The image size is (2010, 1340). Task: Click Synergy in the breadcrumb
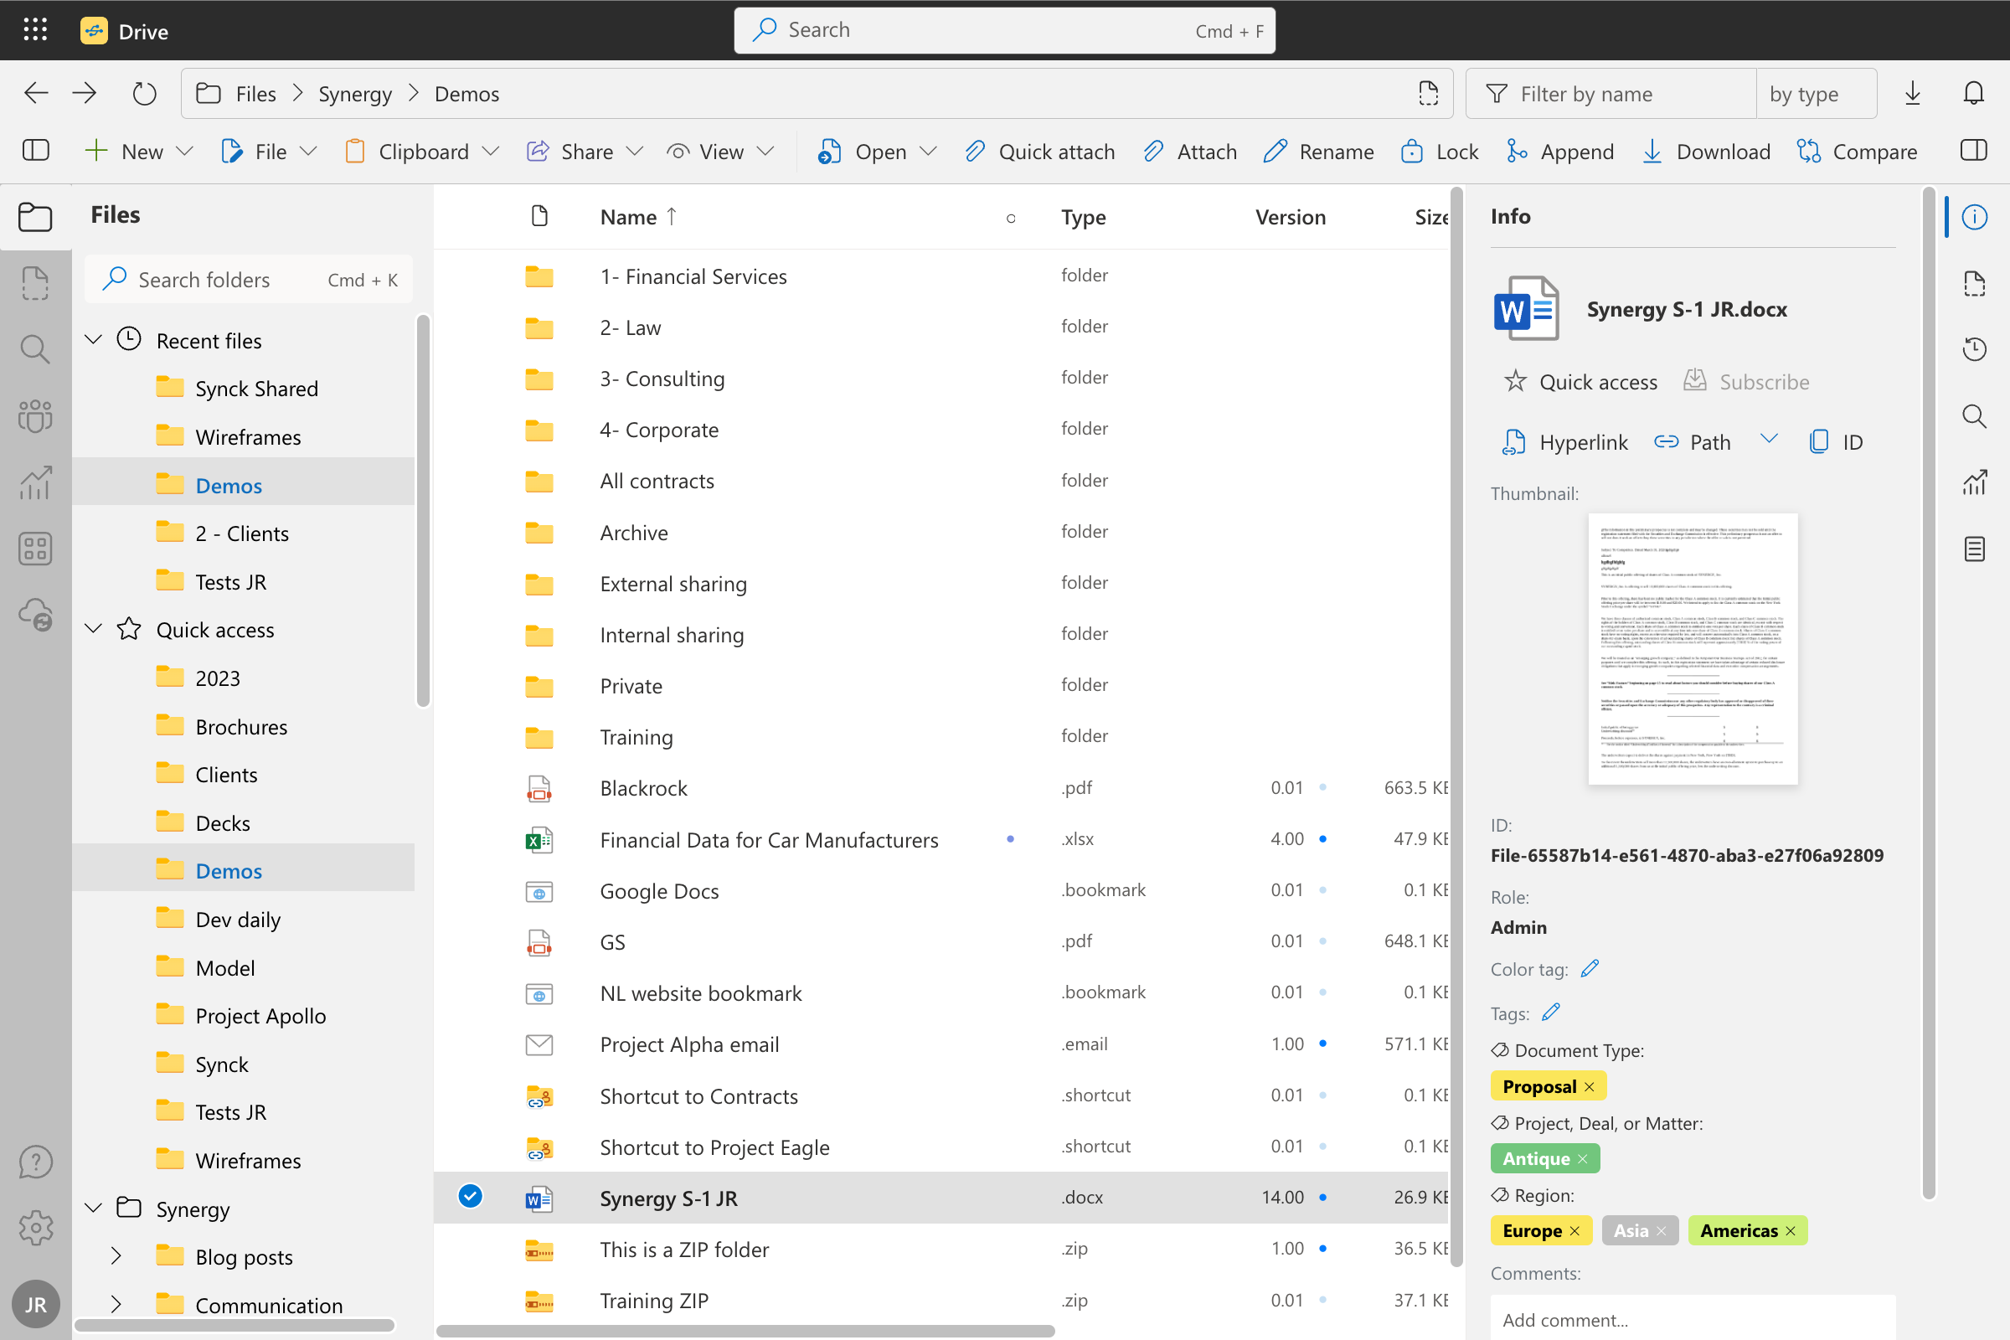(354, 93)
